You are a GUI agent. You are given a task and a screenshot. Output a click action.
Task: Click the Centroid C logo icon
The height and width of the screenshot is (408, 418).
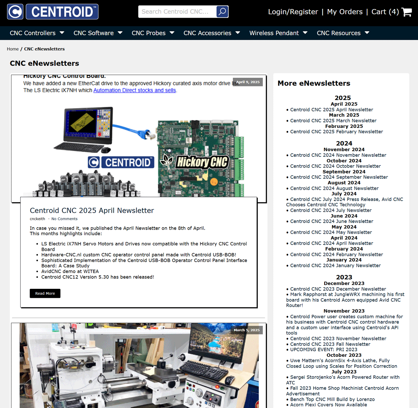coord(15,11)
